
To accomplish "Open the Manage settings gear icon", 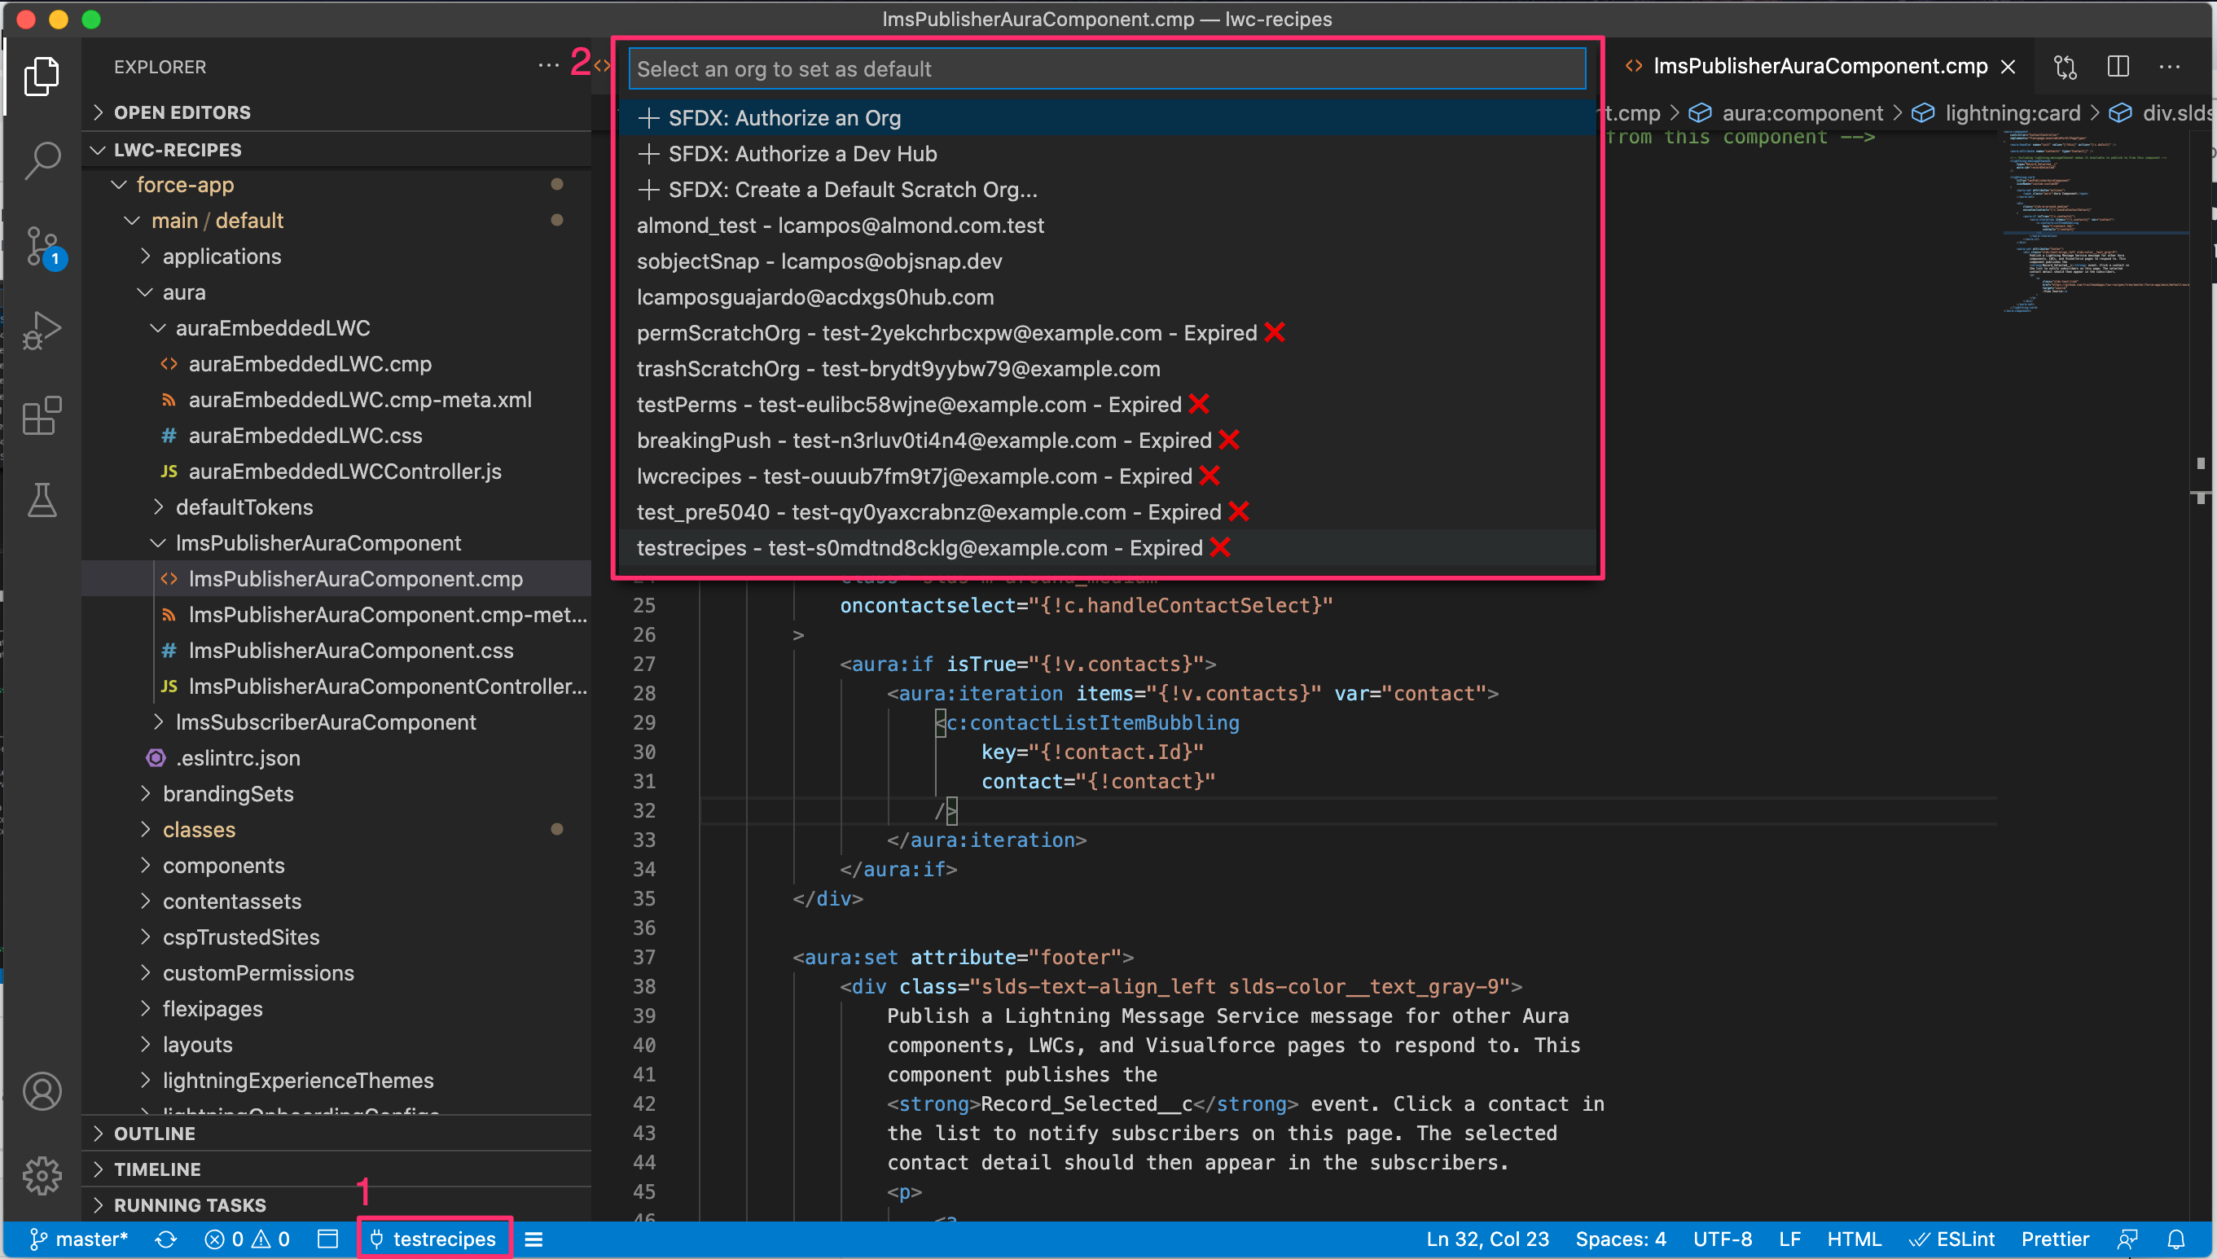I will point(42,1176).
